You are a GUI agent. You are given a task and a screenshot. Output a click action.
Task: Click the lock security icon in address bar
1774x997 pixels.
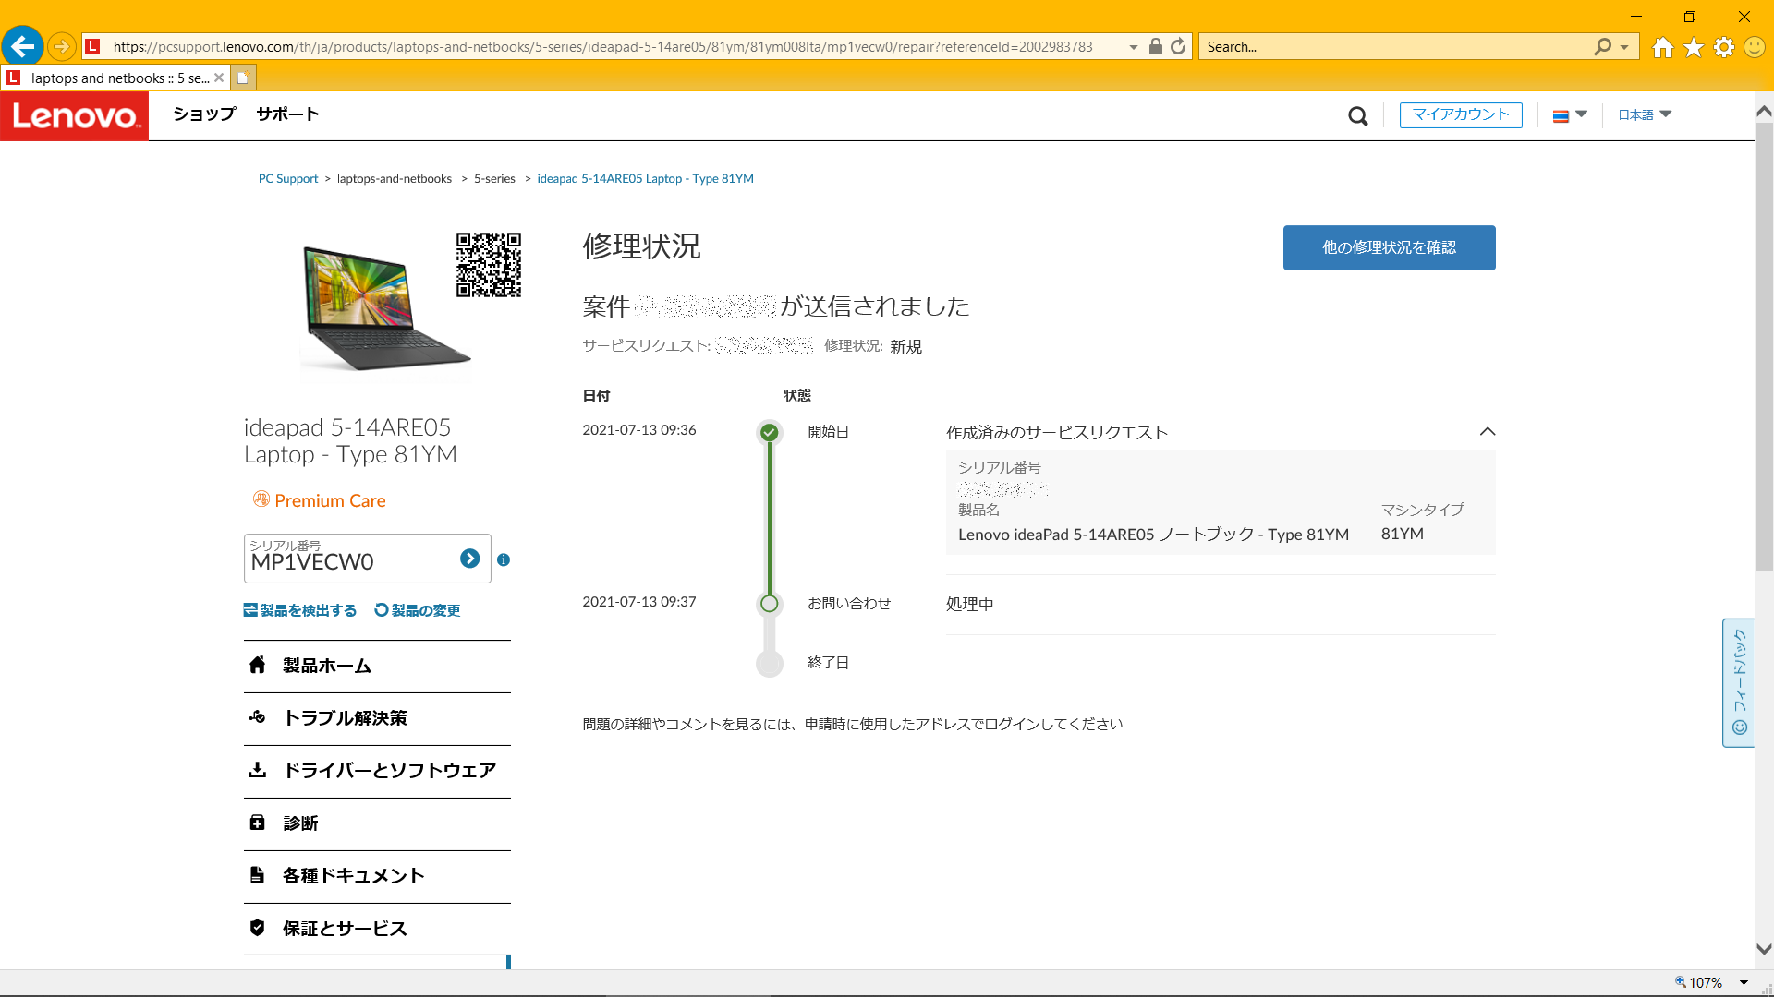1155,46
